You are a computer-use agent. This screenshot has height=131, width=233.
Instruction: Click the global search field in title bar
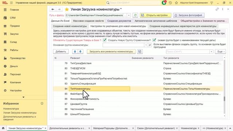point(134,3)
